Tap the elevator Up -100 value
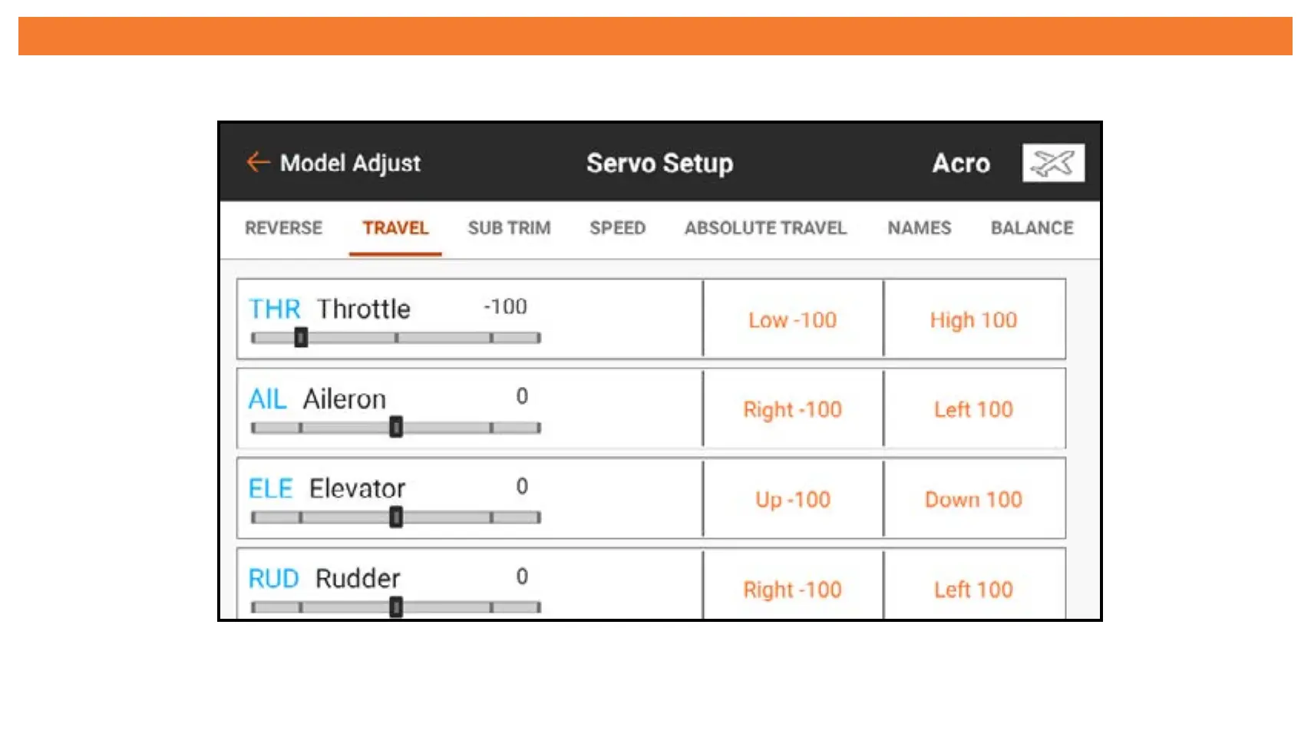1311x737 pixels. [792, 500]
